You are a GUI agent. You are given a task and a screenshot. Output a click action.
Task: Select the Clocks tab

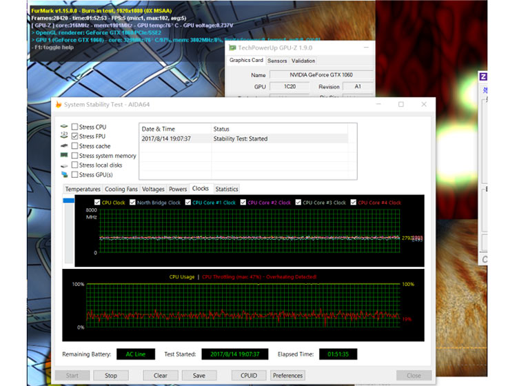[201, 189]
